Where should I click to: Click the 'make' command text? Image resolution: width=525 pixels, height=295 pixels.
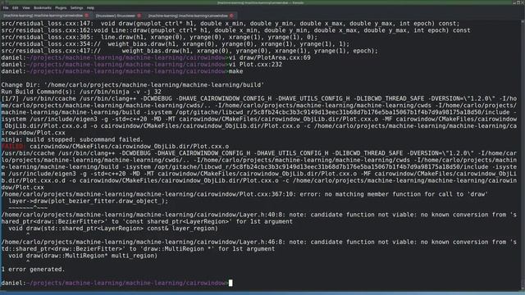(235, 71)
